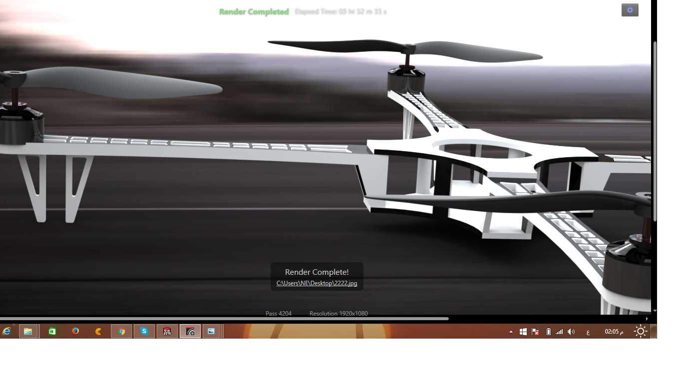Open the green Store app on taskbar

tap(52, 331)
